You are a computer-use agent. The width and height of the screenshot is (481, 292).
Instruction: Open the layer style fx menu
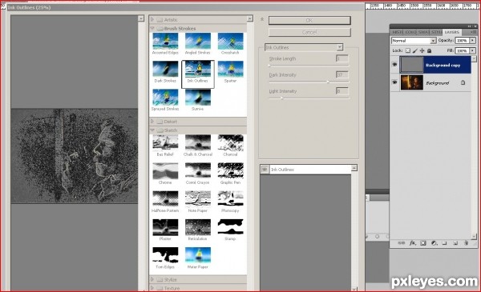(x=413, y=243)
